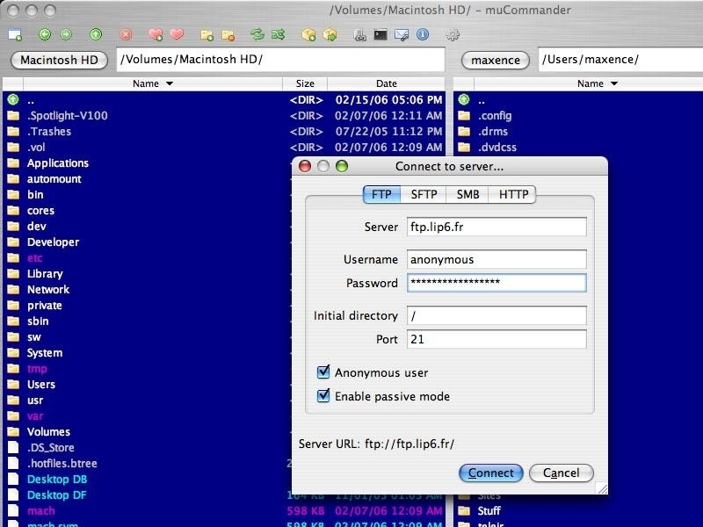This screenshot has height=527, width=703.
Task: Click the Cancel button
Action: pos(562,473)
